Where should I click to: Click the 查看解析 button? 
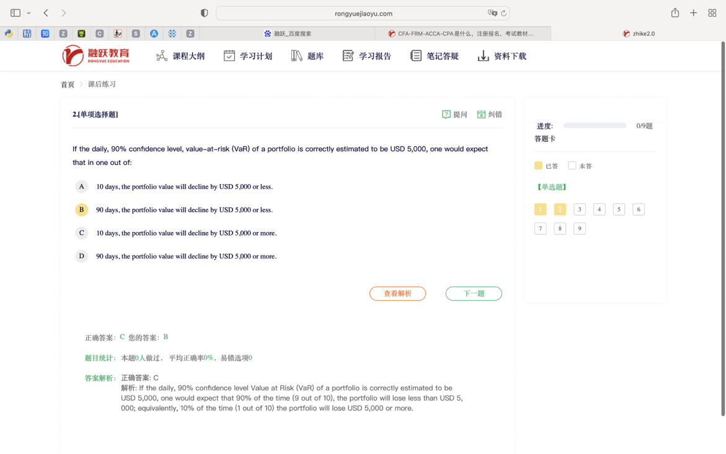[397, 293]
